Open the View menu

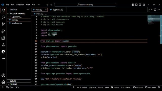click(x=28, y=5)
